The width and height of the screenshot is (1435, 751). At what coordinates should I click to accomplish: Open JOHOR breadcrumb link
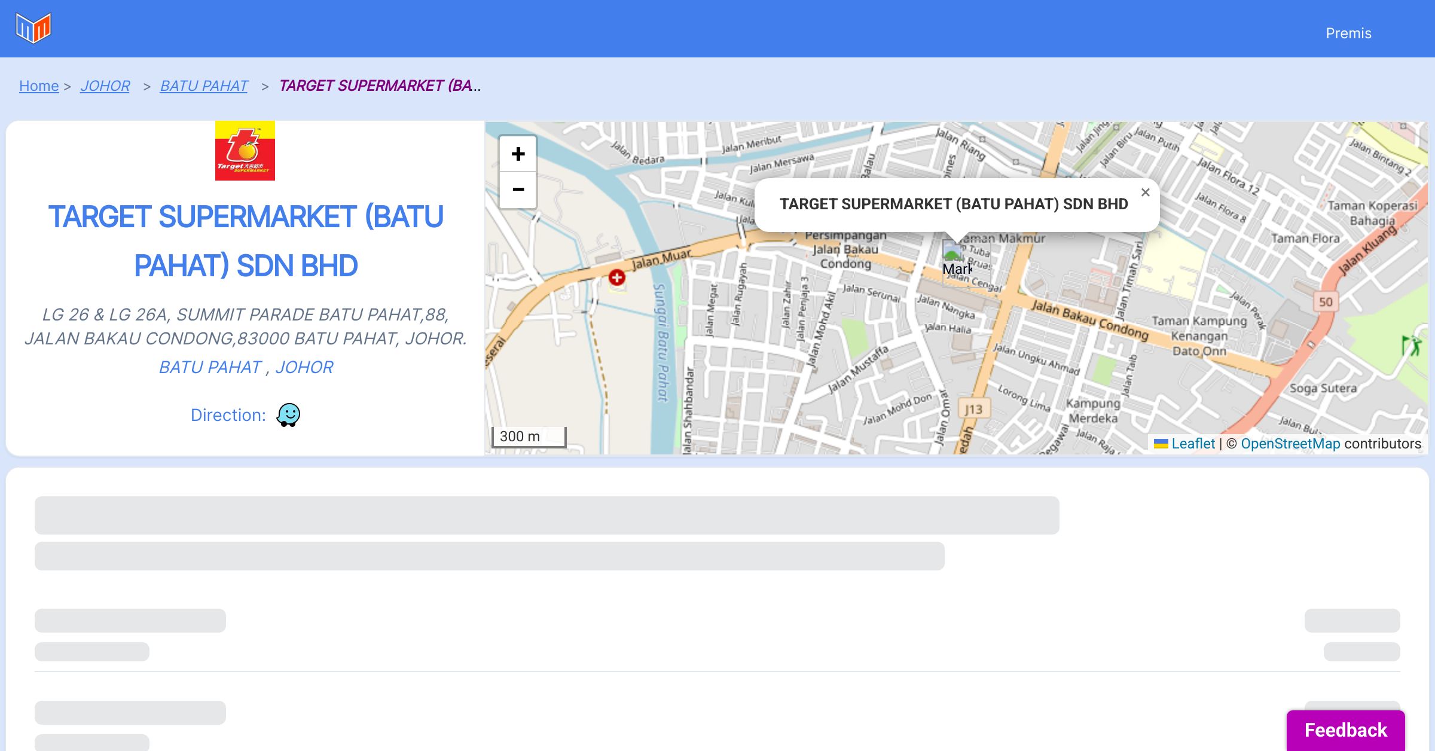(x=105, y=86)
